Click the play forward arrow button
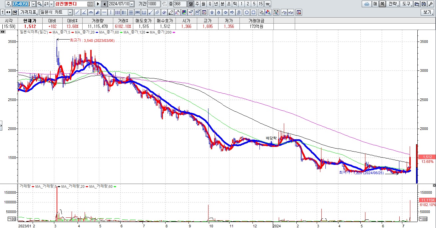 point(98,4)
